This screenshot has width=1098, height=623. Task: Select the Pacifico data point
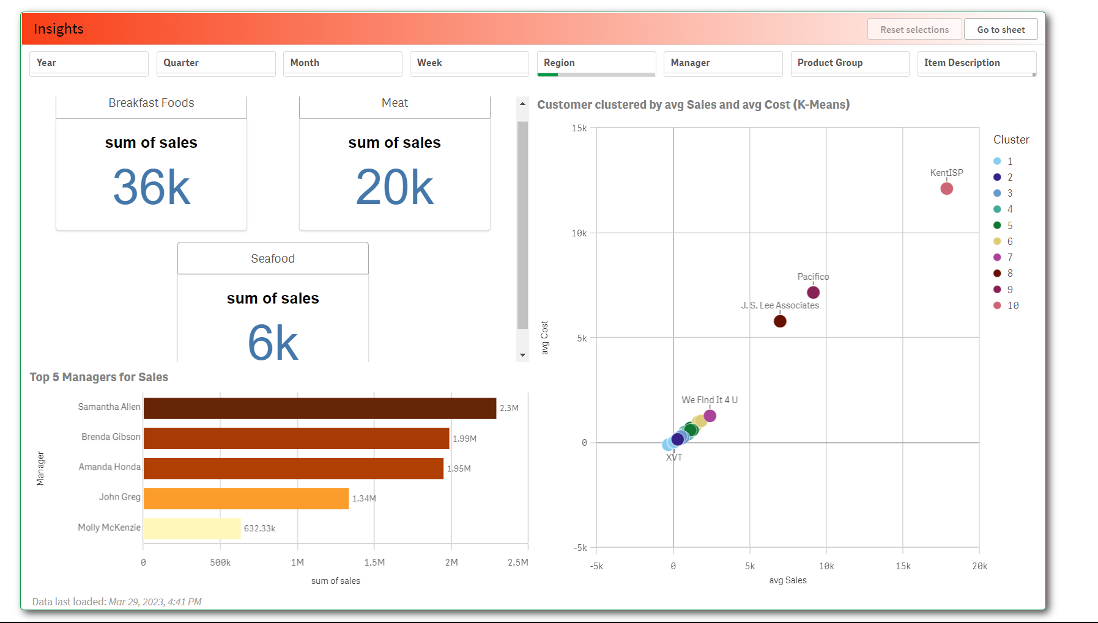click(812, 292)
